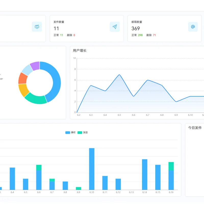
Task: Click the 今日发件 panel title
Action: coord(195,128)
